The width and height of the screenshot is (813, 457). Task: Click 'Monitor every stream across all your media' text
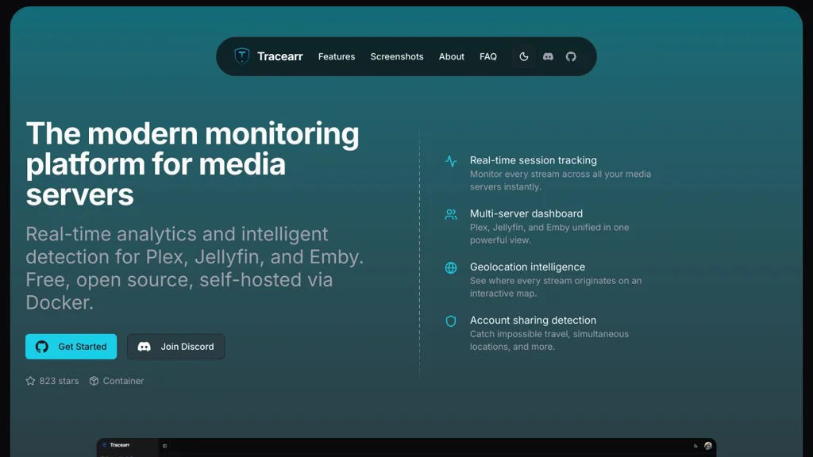(x=561, y=180)
